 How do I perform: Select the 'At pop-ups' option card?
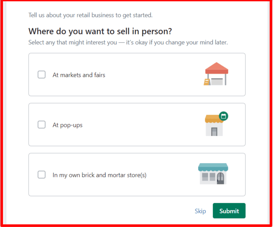click(136, 125)
